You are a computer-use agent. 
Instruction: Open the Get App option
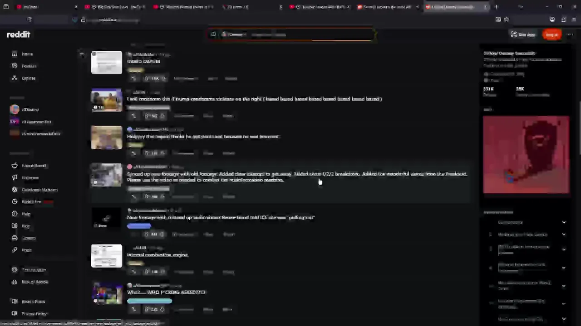click(x=523, y=34)
